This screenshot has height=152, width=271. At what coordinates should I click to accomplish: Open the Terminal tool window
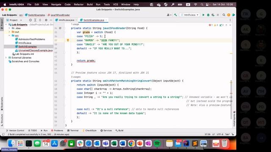(x=73, y=130)
